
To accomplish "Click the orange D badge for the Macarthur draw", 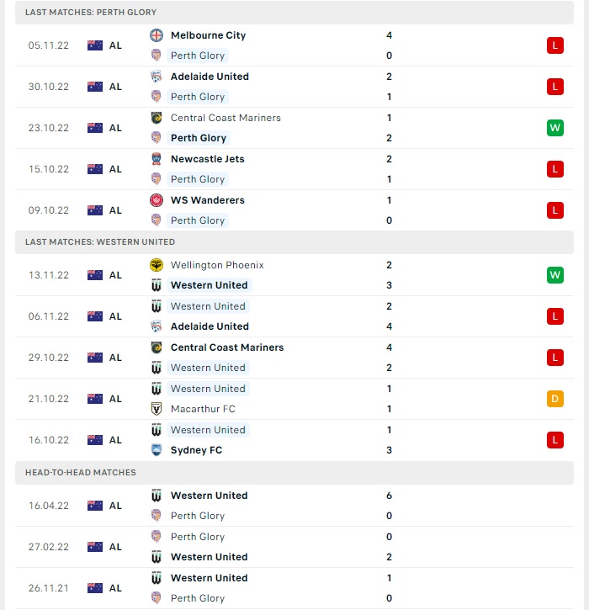I will (555, 399).
